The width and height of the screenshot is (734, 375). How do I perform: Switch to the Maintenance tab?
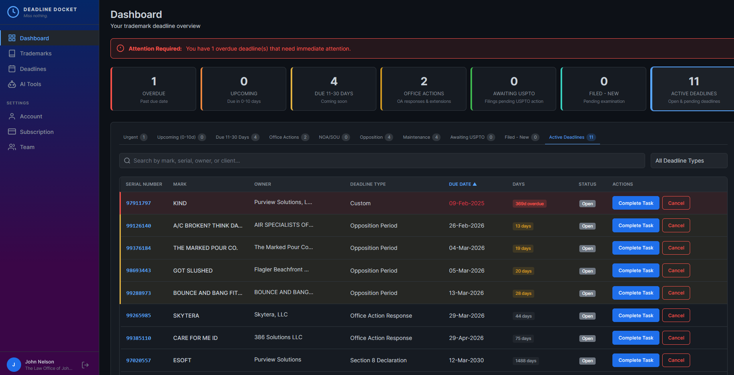pos(420,137)
